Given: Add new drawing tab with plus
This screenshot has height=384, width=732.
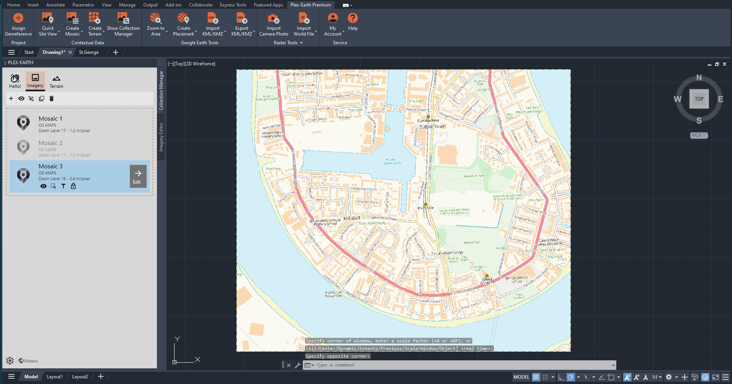Looking at the screenshot, I should tap(116, 52).
